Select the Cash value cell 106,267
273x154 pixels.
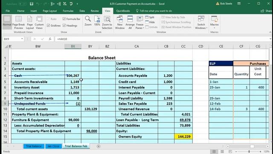point(73,76)
